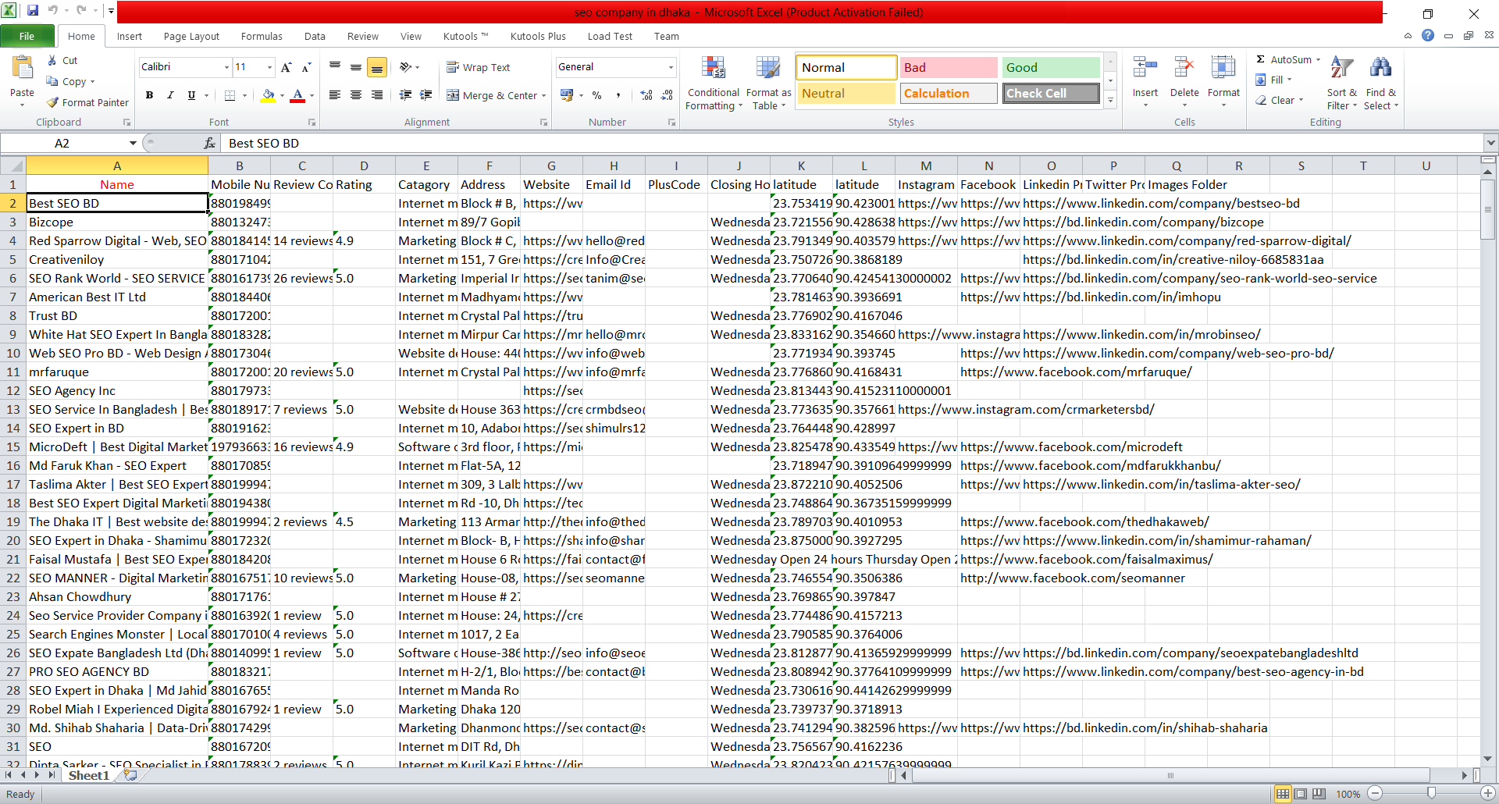
Task: Open the font size dropdown
Action: pyautogui.click(x=269, y=67)
